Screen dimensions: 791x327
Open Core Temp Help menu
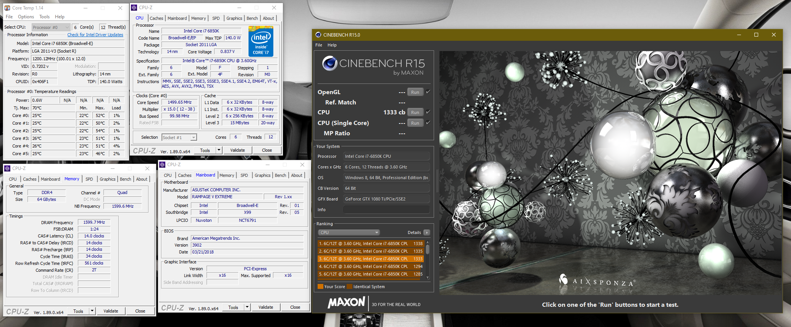pos(60,17)
